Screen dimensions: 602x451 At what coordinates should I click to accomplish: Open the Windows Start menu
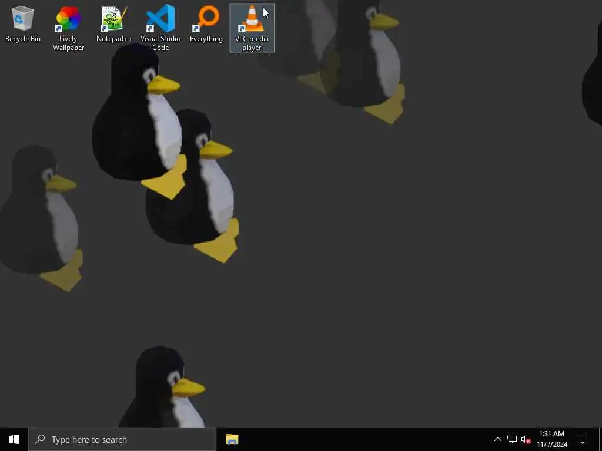tap(14, 439)
